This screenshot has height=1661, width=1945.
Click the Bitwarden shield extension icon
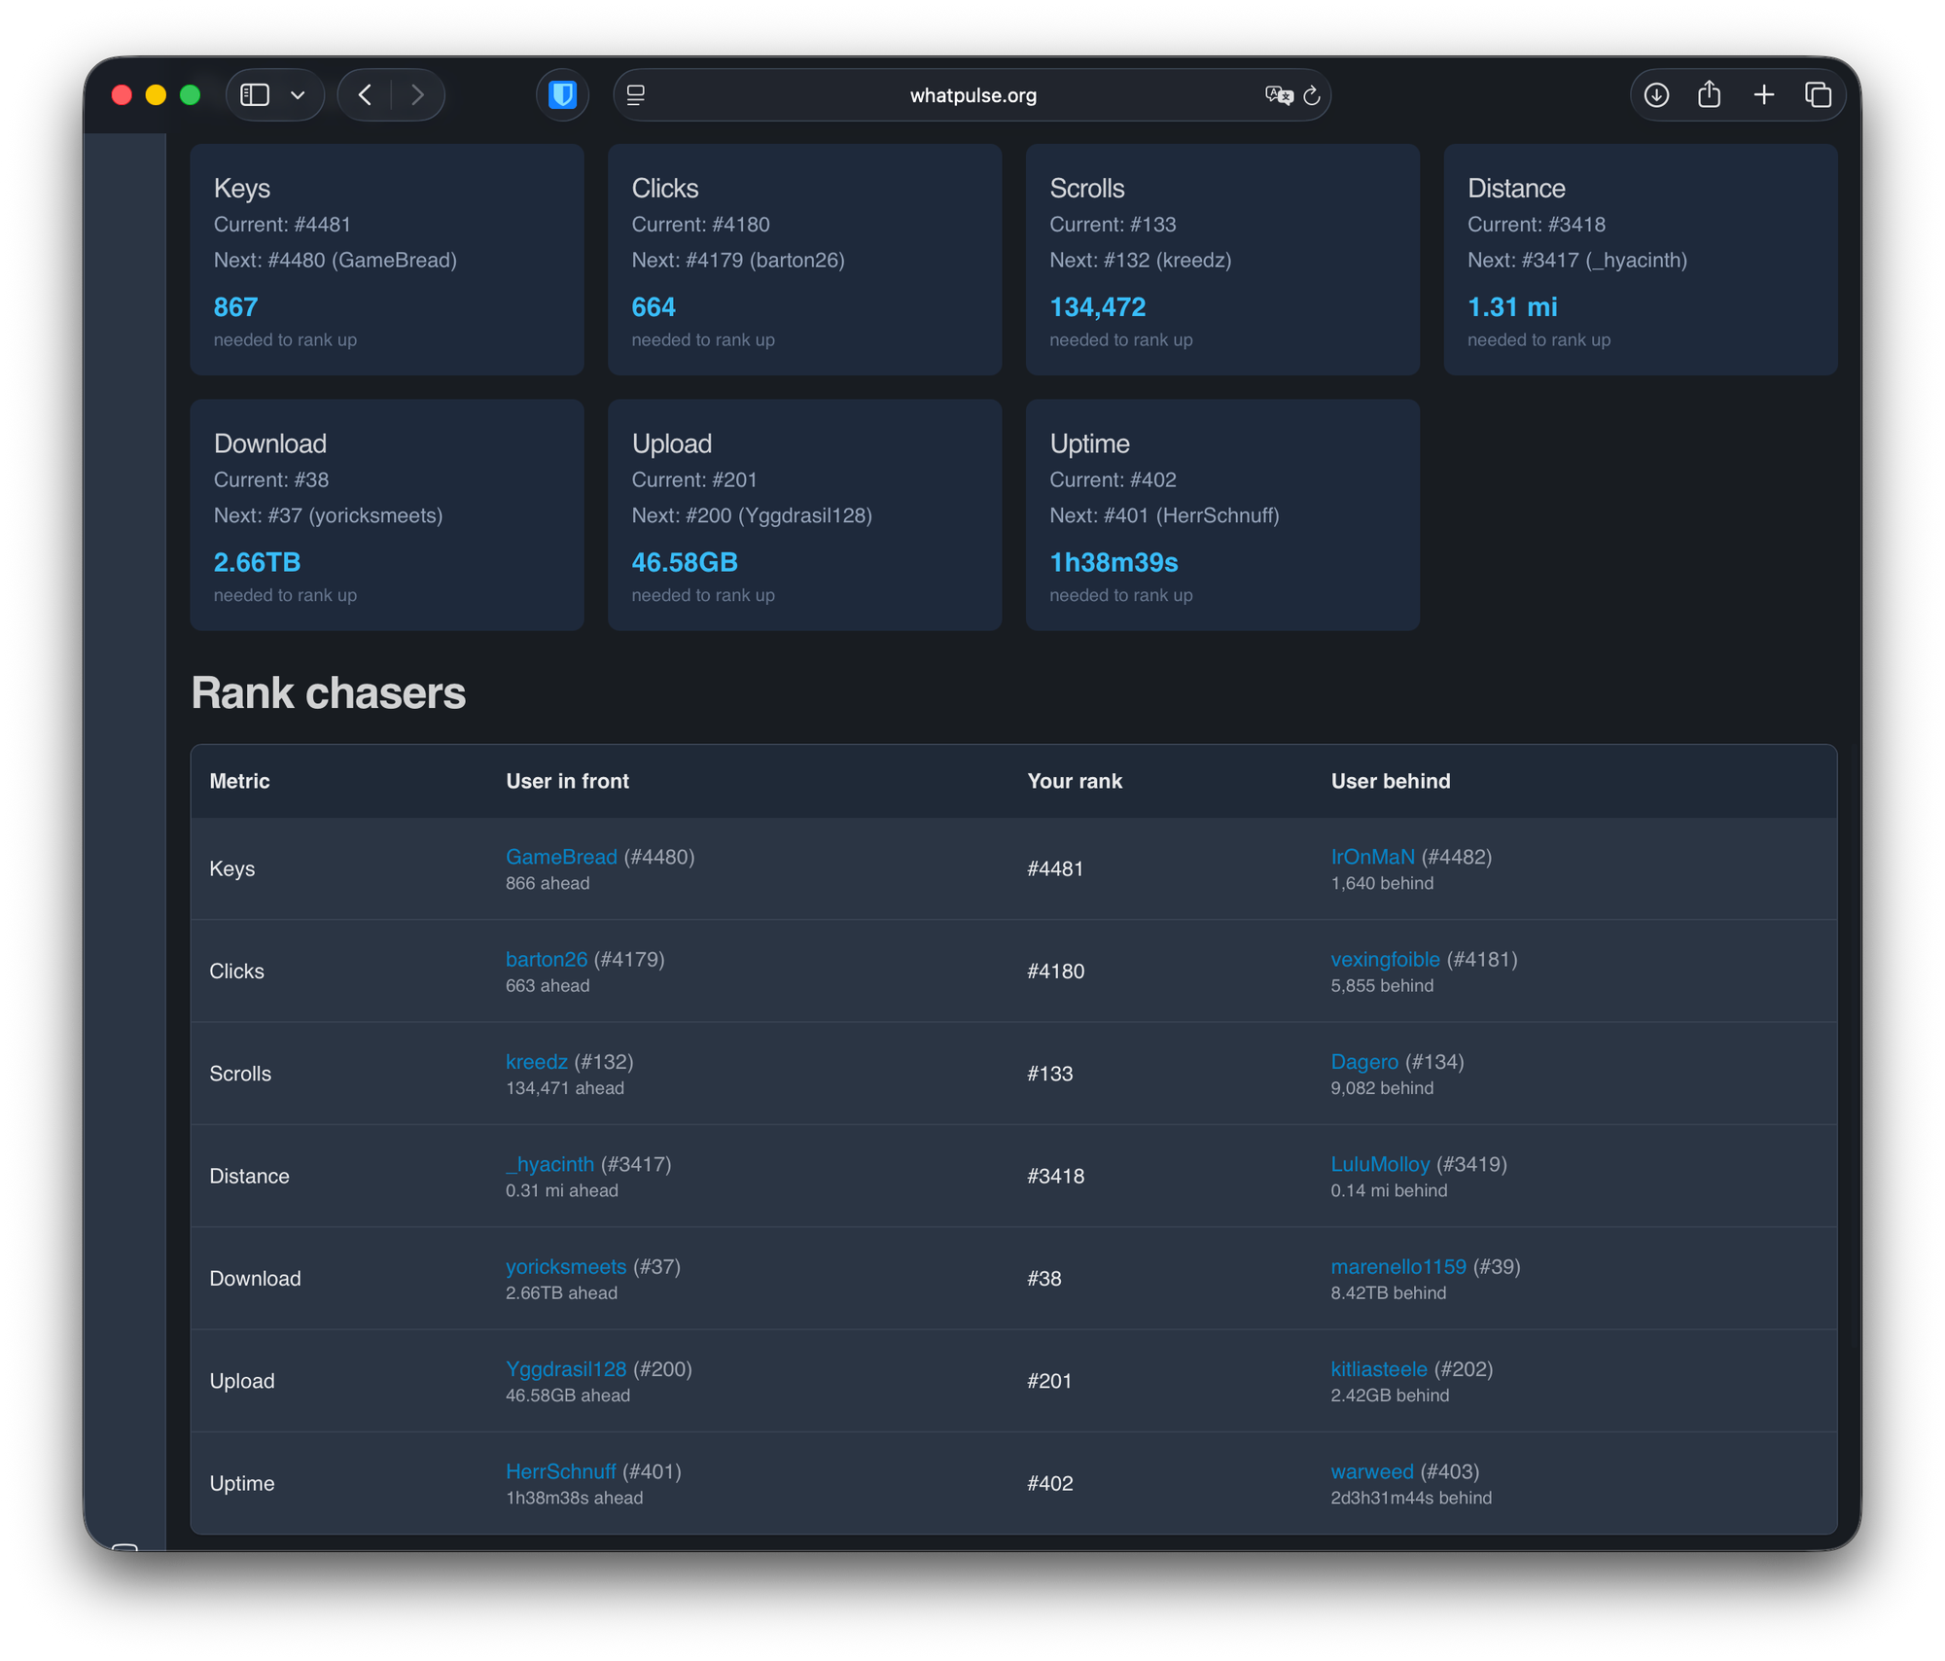click(562, 95)
